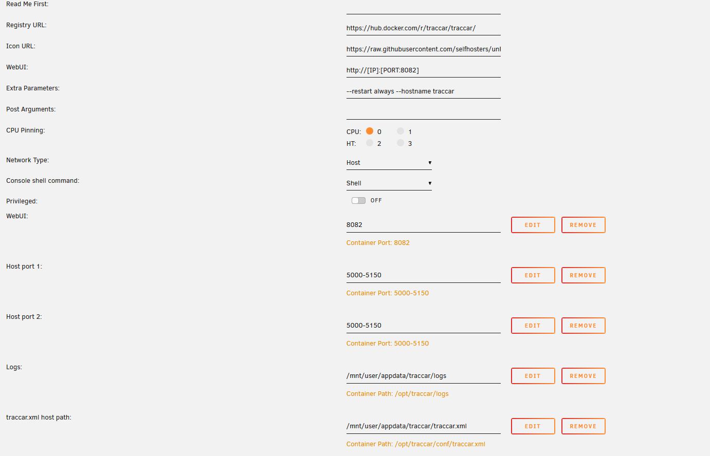Edit the Host port 1 entry
The height and width of the screenshot is (456, 710).
pos(533,275)
